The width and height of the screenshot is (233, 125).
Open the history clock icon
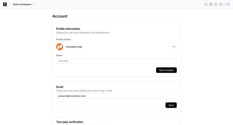(x=206, y=4)
